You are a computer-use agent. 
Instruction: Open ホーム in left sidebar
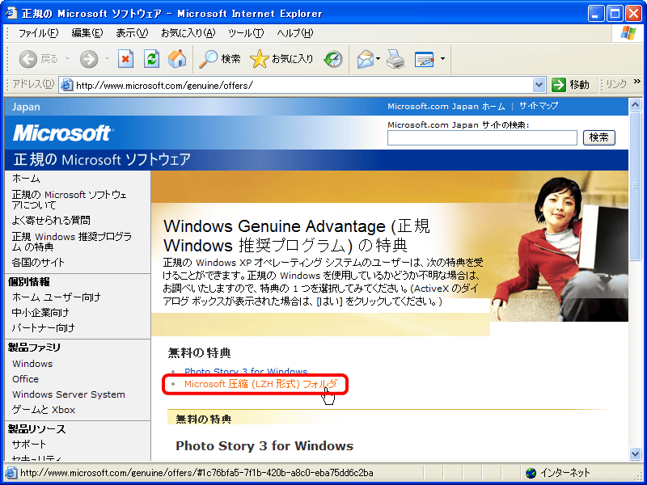26,179
